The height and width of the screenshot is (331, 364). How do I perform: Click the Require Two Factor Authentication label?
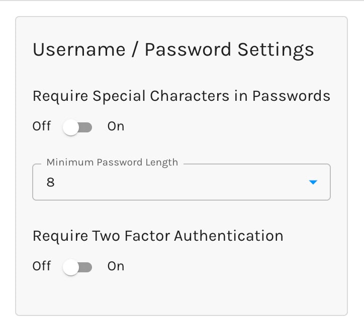pyautogui.click(x=158, y=236)
